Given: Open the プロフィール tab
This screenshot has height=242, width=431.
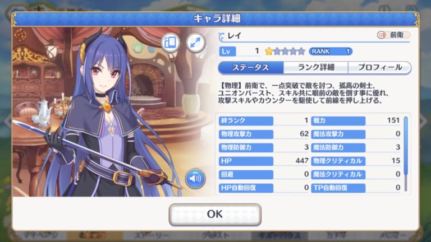Looking at the screenshot, I should coord(380,67).
